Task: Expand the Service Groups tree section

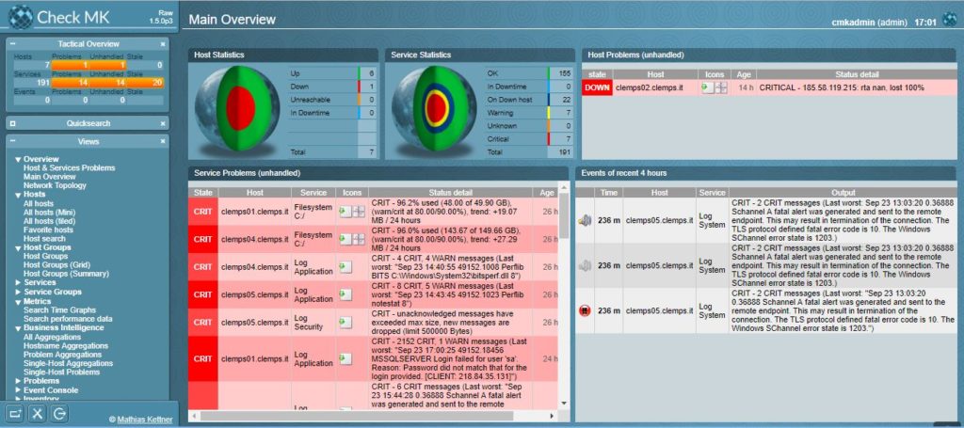Action: [x=18, y=293]
